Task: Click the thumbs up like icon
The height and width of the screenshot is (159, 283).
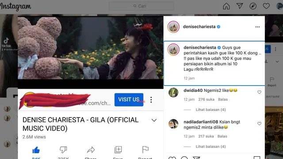Action: [x=36, y=150]
